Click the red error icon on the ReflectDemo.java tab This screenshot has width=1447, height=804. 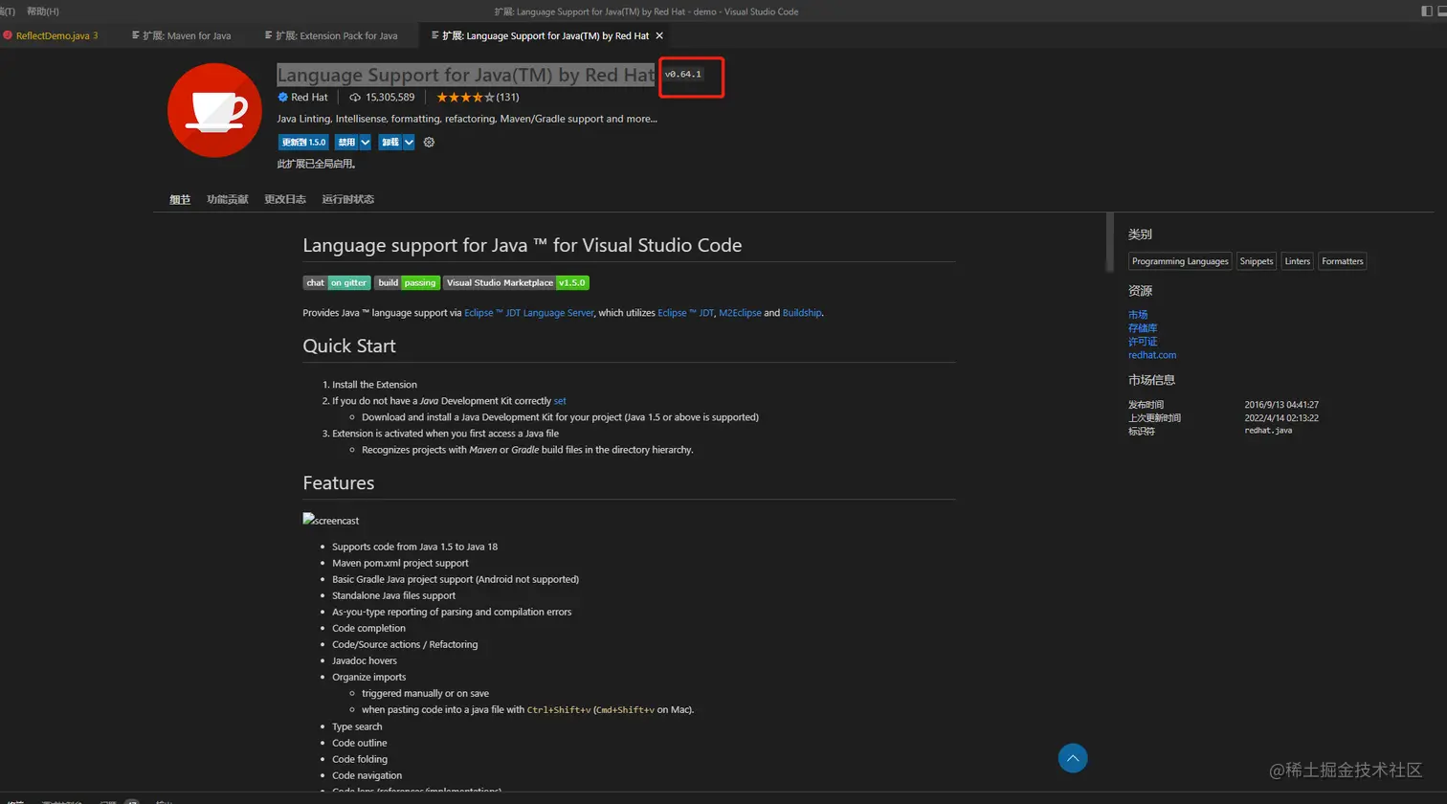click(x=8, y=35)
